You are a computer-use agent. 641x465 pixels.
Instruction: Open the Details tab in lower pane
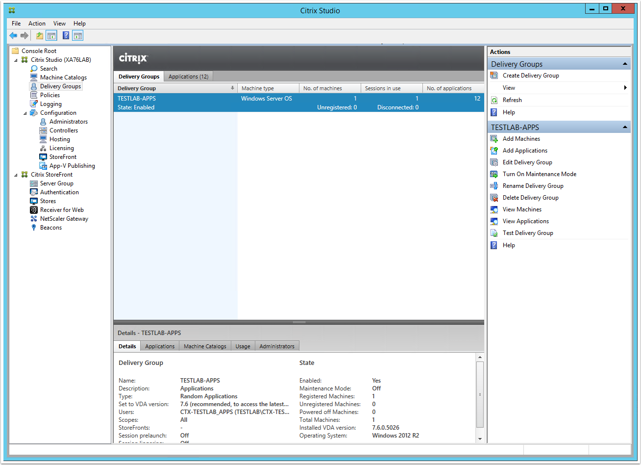(x=127, y=346)
